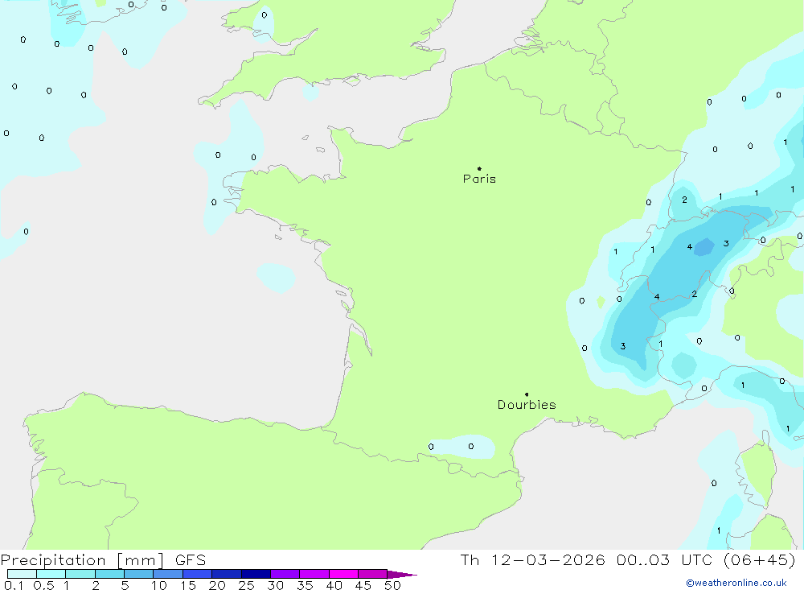Pick the legend swatch between 10 and 15
The height and width of the screenshot is (590, 804).
(168, 574)
